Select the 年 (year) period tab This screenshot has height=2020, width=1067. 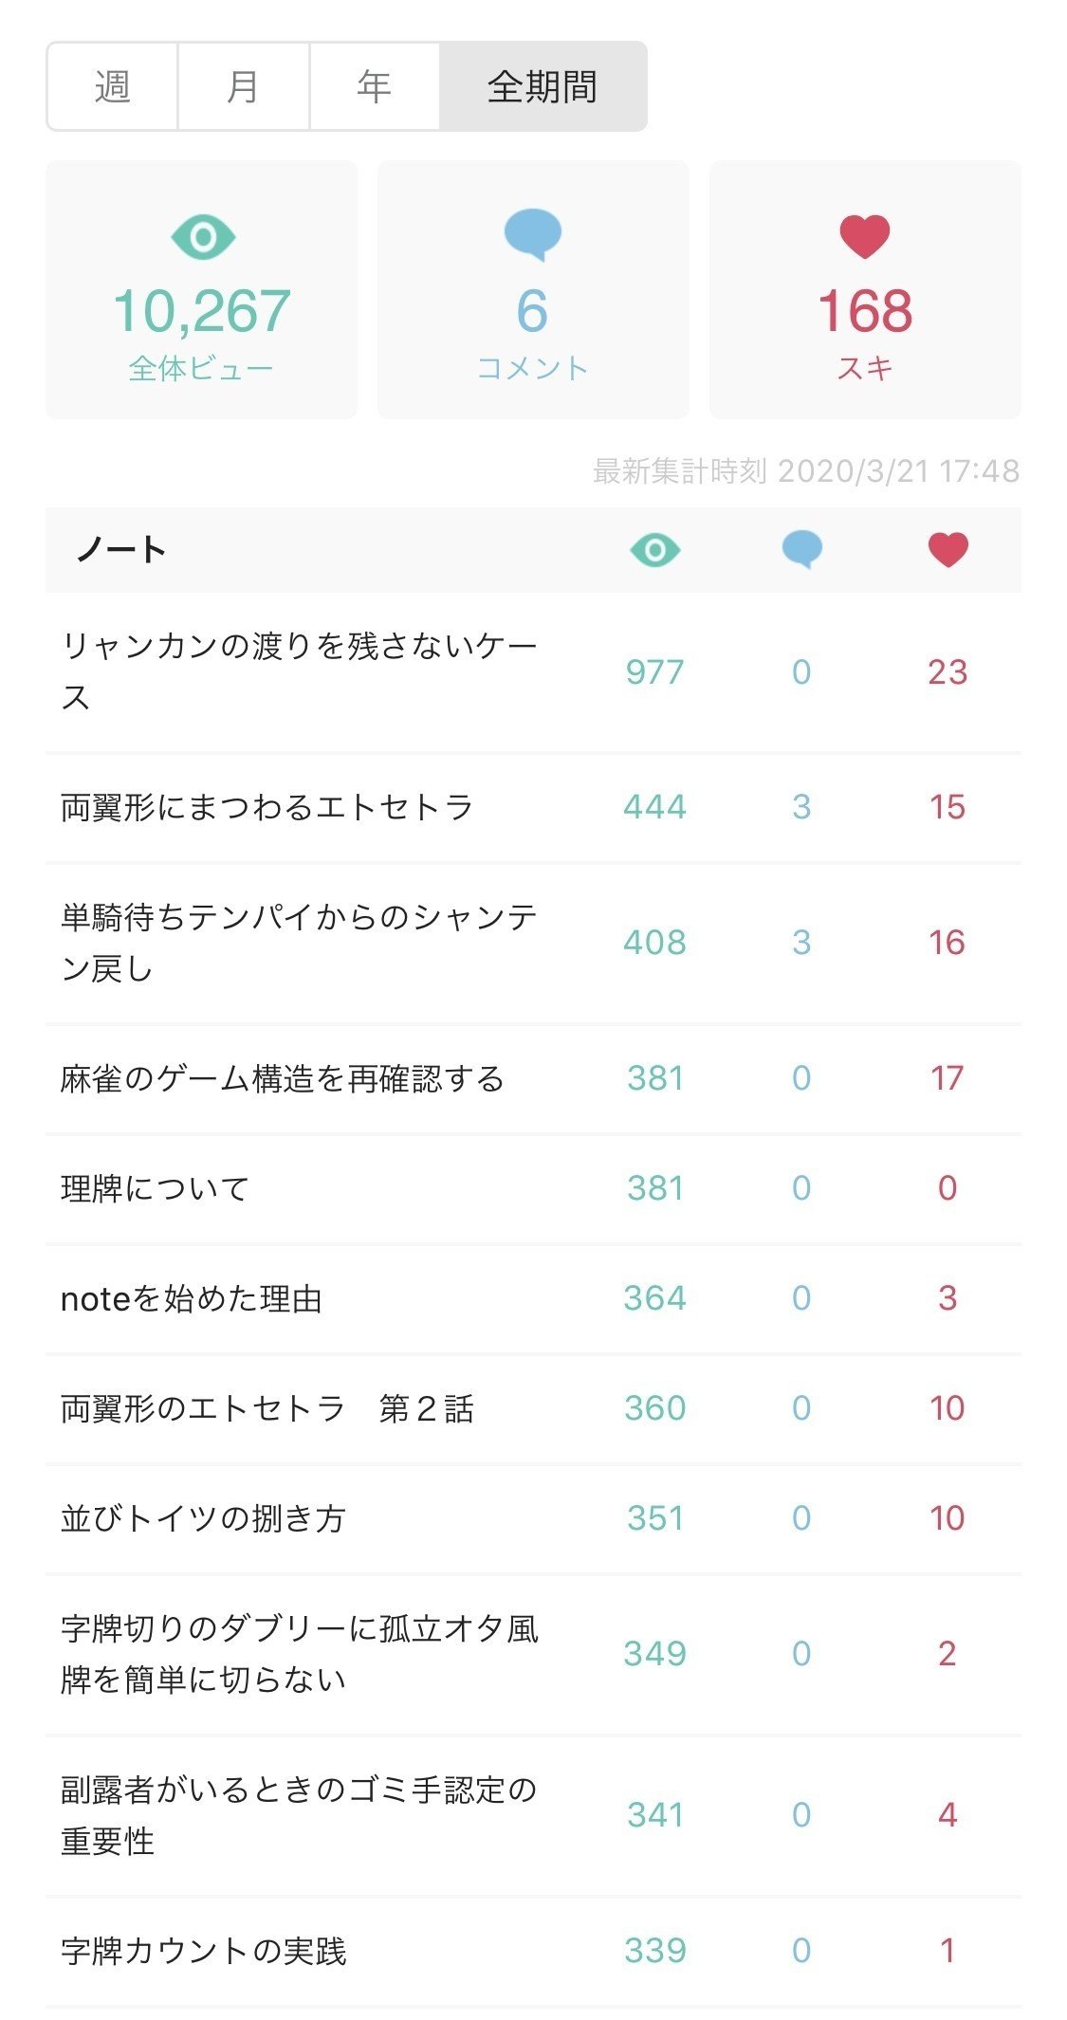[x=374, y=86]
